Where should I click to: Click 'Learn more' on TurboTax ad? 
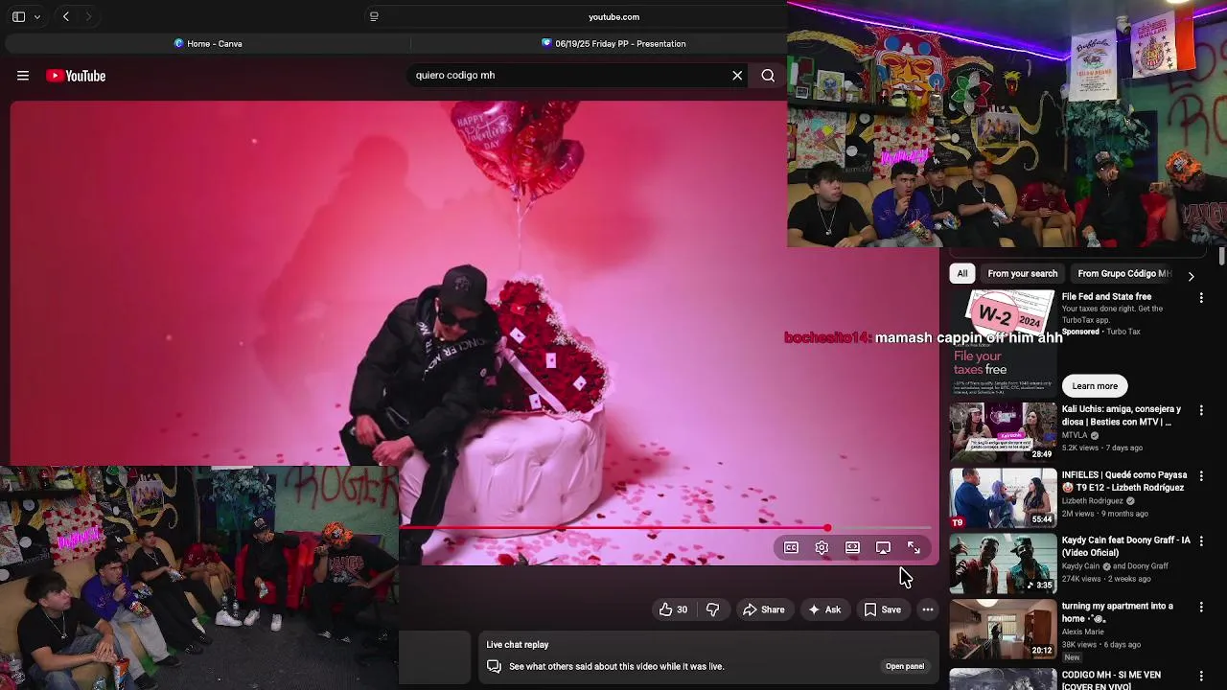click(x=1095, y=386)
